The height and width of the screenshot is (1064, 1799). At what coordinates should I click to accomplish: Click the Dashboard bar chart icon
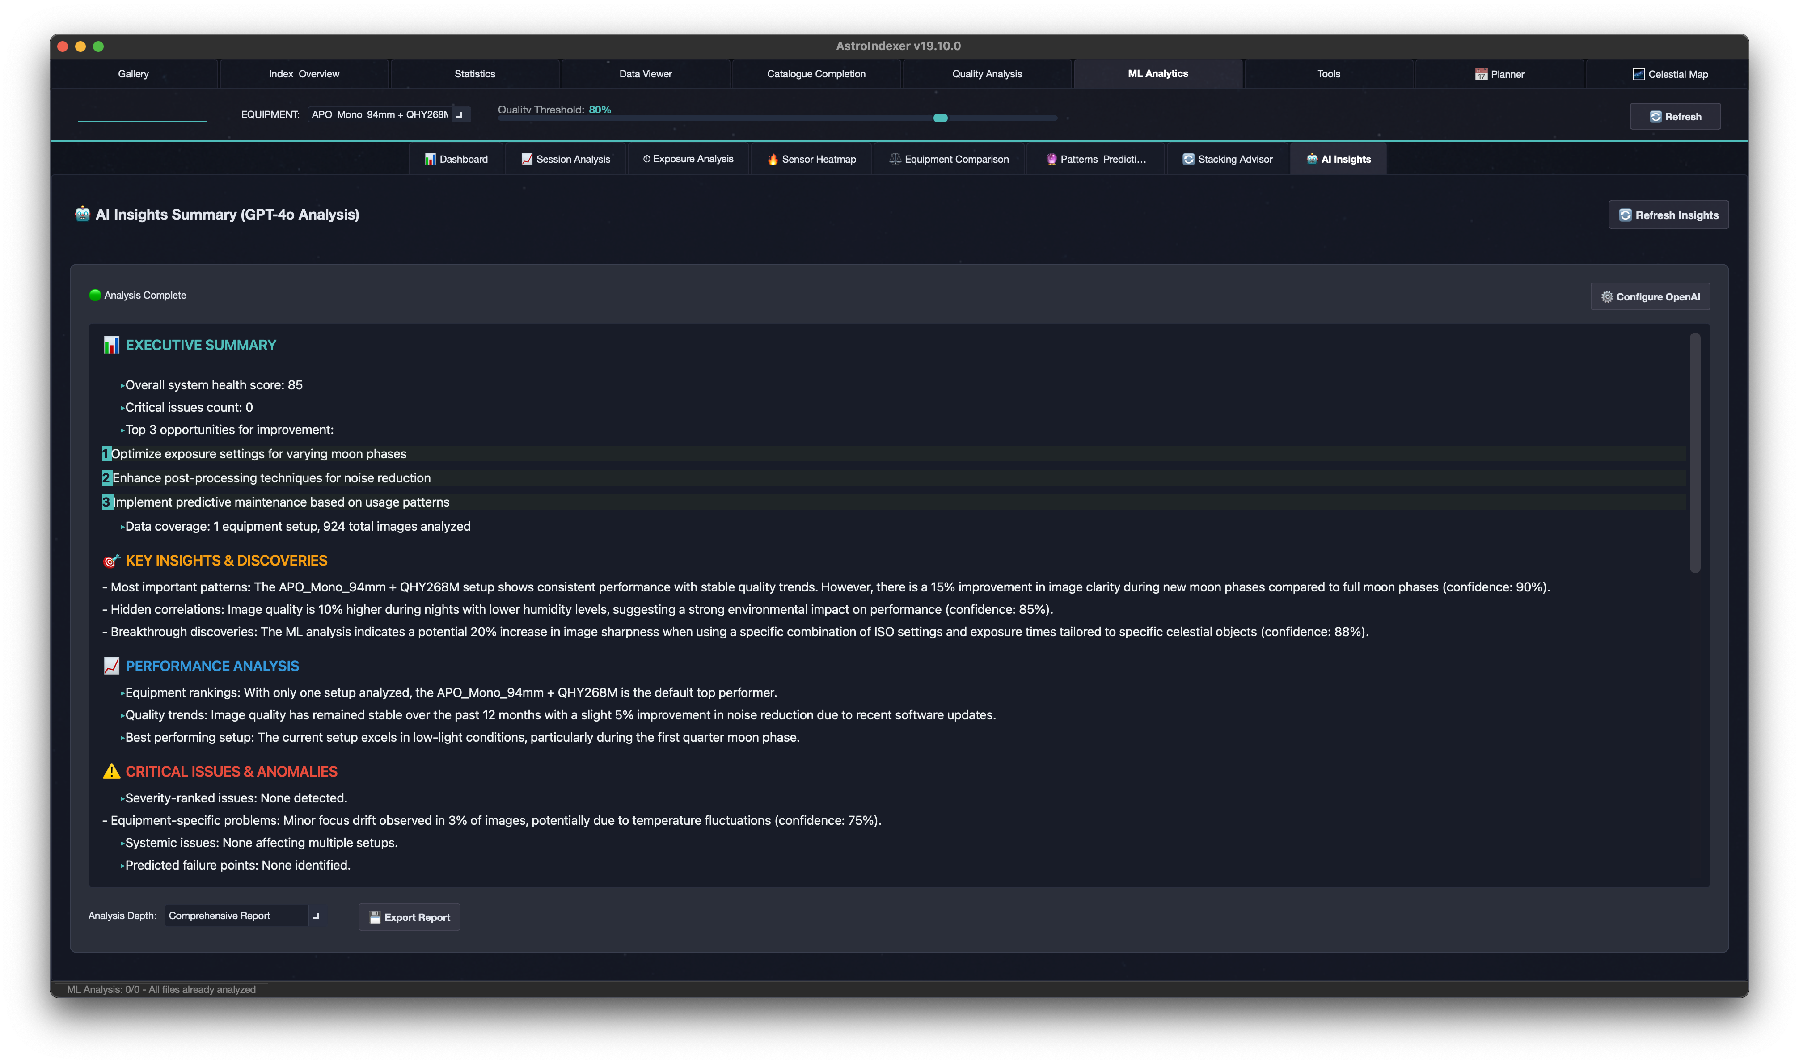pos(430,159)
